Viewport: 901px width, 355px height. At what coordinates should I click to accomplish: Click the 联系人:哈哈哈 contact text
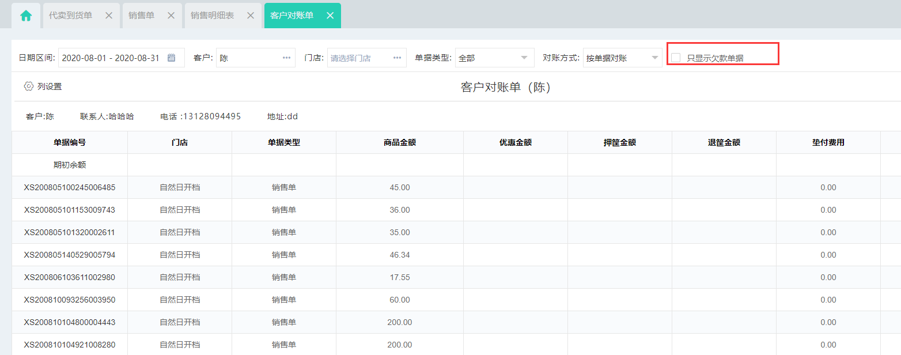pyautogui.click(x=107, y=116)
